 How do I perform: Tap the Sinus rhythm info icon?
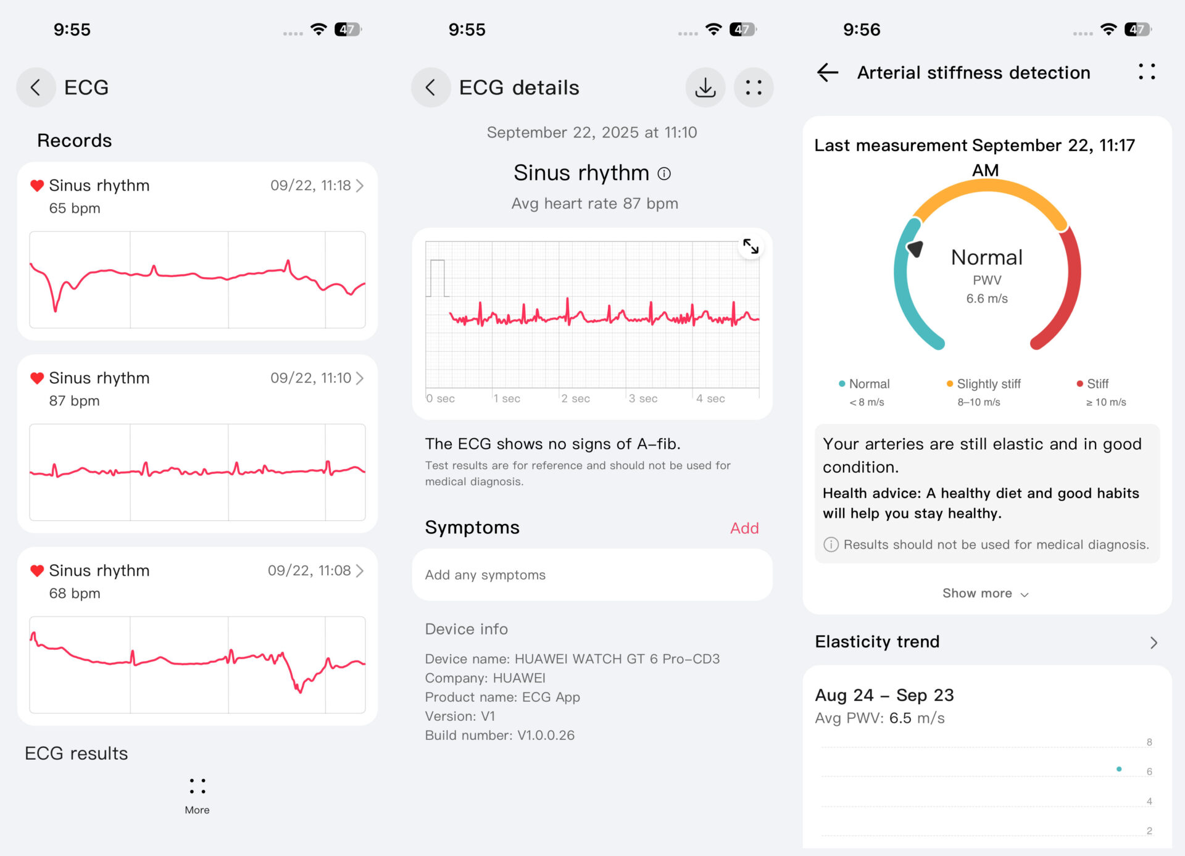click(x=664, y=174)
